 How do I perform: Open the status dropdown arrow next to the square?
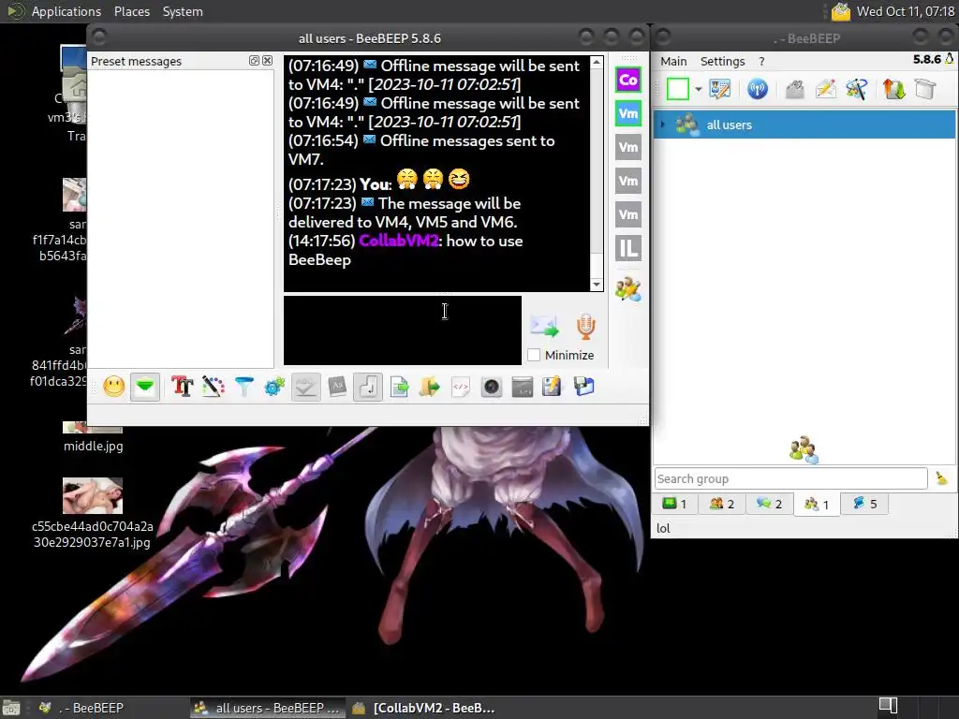698,89
